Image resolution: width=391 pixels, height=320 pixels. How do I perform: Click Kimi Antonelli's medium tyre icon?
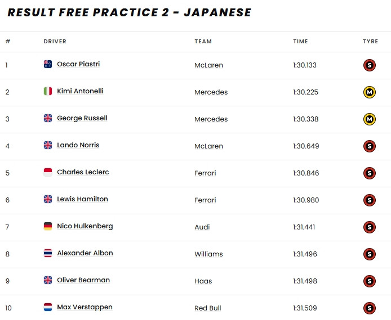coord(370,92)
